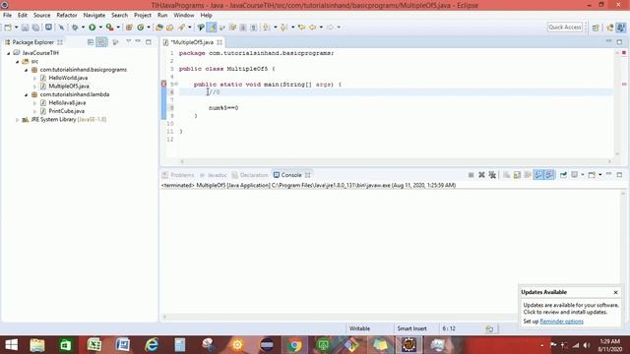Open the Navigate menu
This screenshot has width=630, height=354.
coord(94,15)
